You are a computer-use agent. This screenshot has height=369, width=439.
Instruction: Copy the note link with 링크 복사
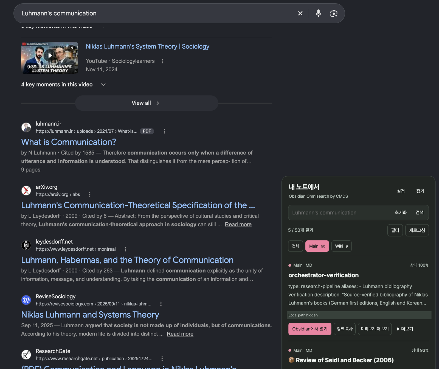[x=345, y=329]
